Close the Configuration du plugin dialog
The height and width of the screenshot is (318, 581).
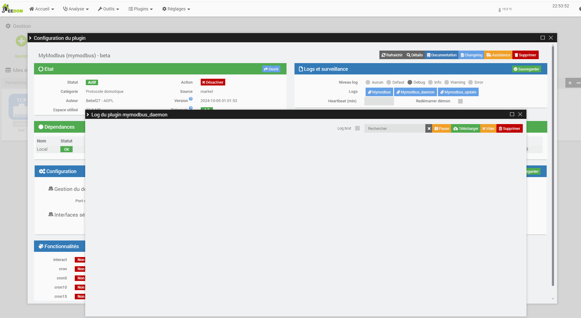551,38
